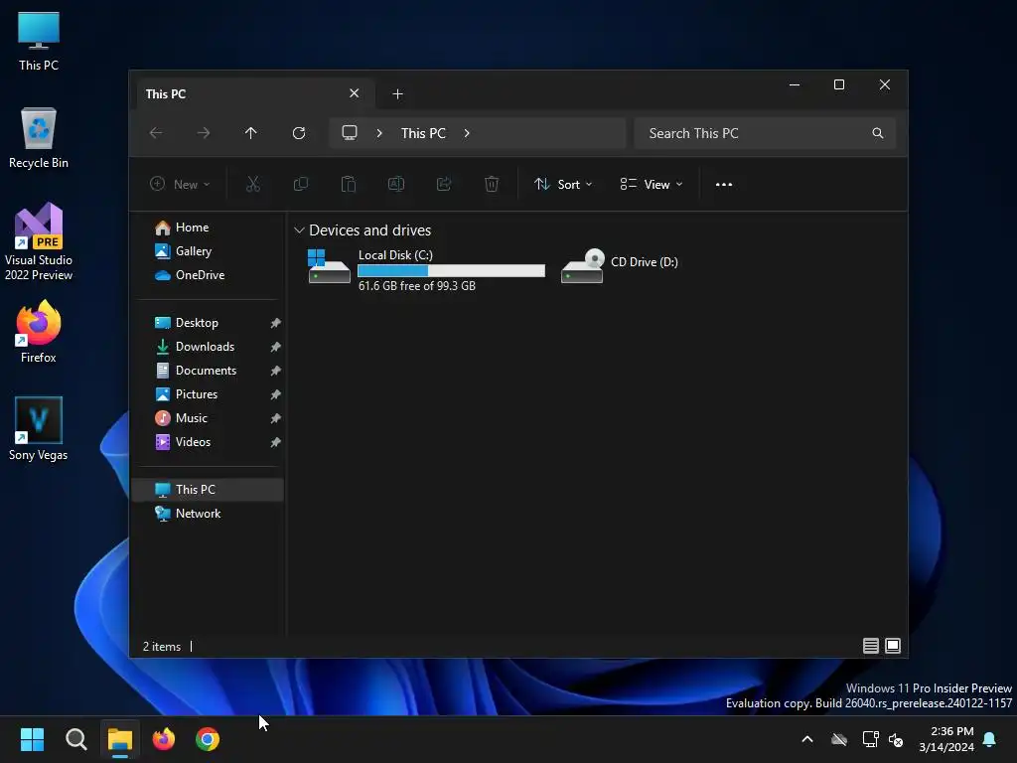
Task: Click the Share icon in toolbar
Action: 444,184
